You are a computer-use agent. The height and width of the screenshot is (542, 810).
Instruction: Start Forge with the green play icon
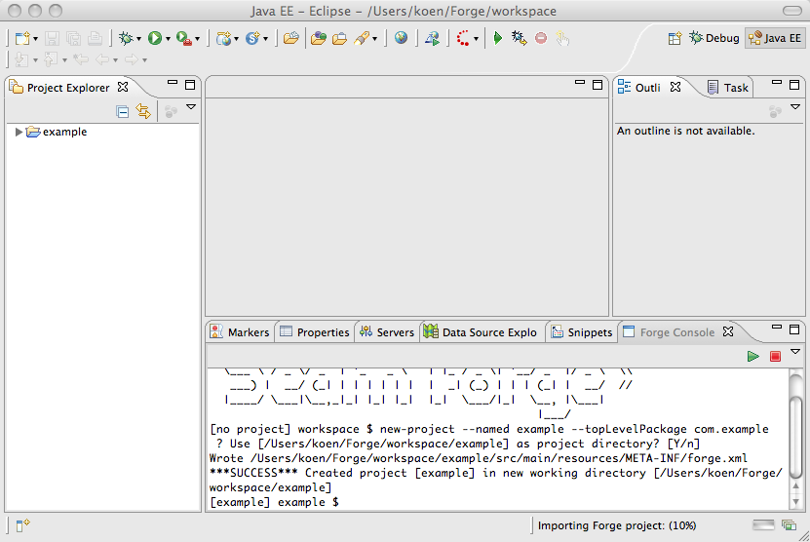753,356
